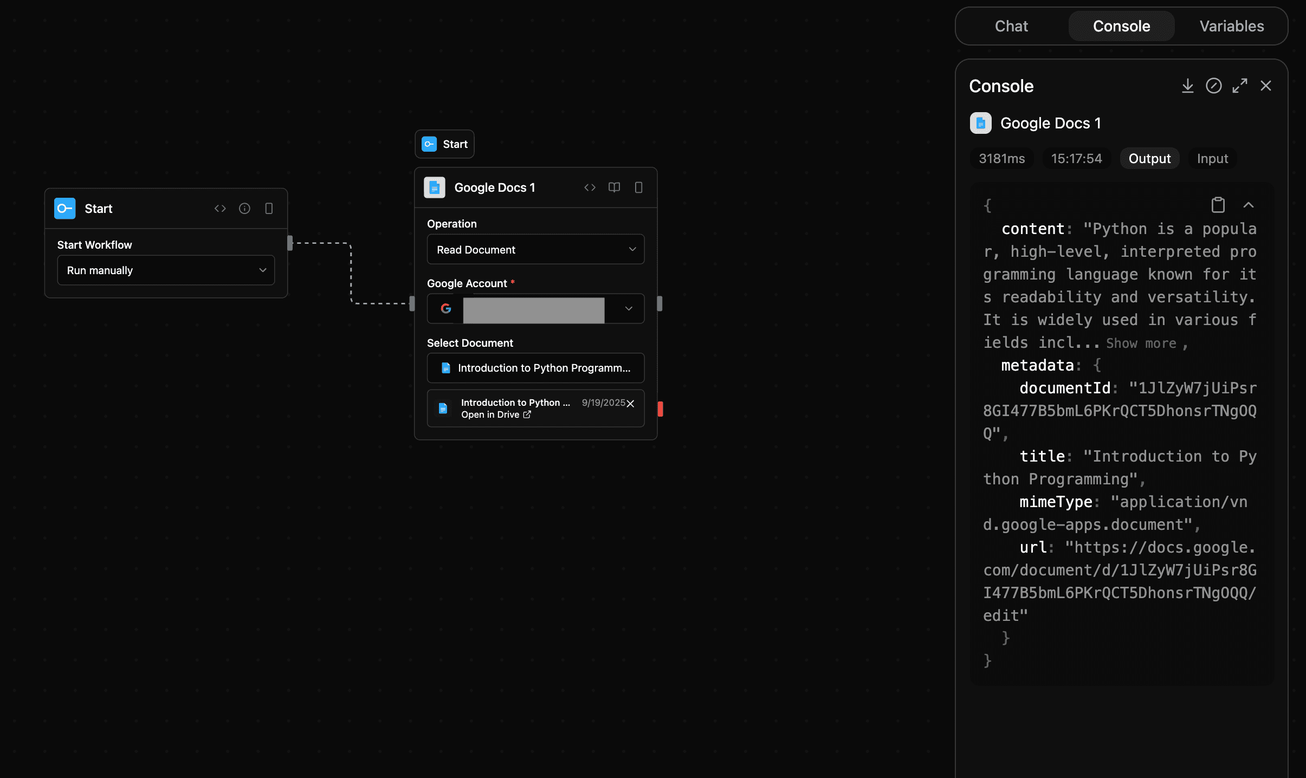Image resolution: width=1306 pixels, height=778 pixels.
Task: Open the Read Document operation dropdown
Action: tap(535, 249)
